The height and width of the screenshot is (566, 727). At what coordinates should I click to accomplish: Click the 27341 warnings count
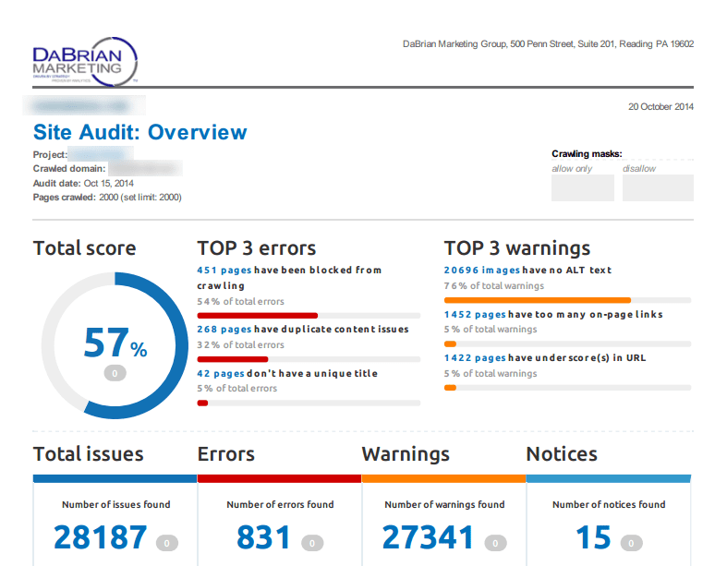(x=428, y=537)
